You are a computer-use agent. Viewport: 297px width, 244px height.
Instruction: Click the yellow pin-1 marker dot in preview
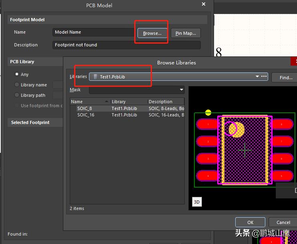point(208,112)
